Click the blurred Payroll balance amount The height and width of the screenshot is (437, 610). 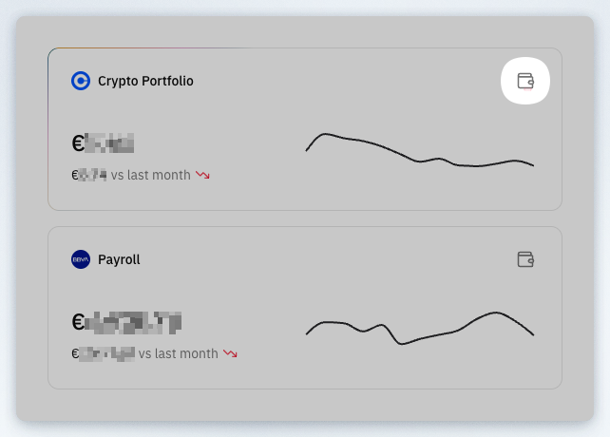(133, 323)
